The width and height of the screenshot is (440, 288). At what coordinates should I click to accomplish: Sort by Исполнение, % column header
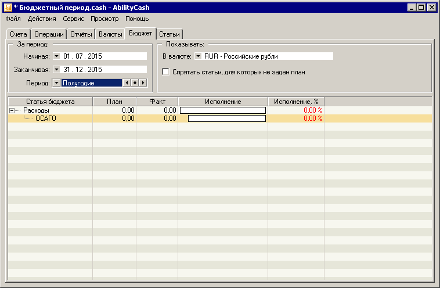pyautogui.click(x=296, y=102)
